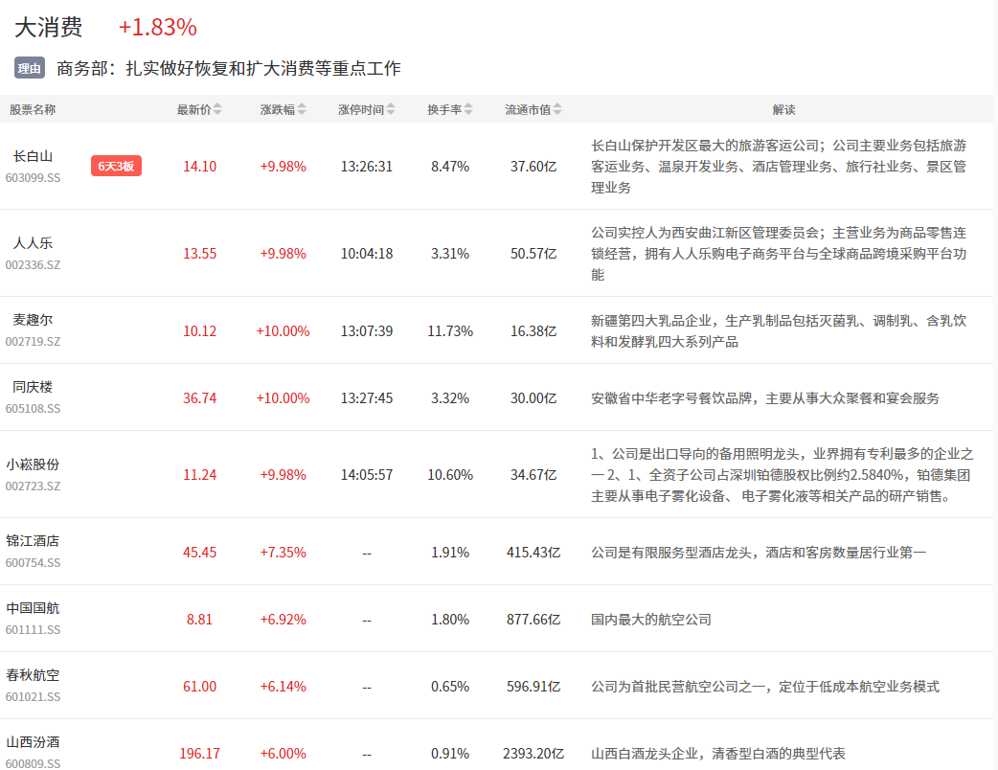Click 中国国航 description 国内最大的航空公司
Viewport: 998px width, 770px height.
[x=651, y=620]
